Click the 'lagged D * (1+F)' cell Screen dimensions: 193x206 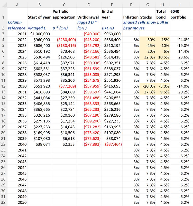point(89,25)
